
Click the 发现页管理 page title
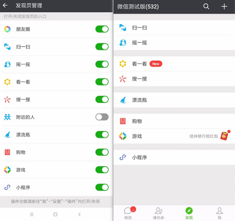[29, 6]
